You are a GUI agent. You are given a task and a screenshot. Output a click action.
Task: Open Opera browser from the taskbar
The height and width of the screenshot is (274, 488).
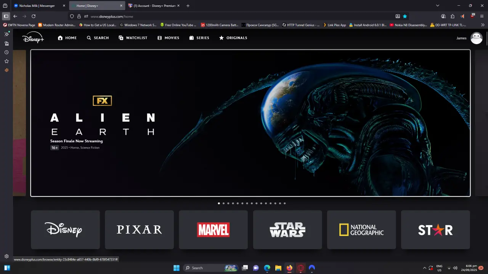301,268
